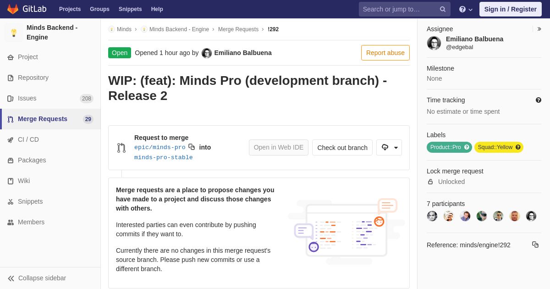Open Merge Requests breadcrumb link
550x289 pixels.
click(238, 29)
